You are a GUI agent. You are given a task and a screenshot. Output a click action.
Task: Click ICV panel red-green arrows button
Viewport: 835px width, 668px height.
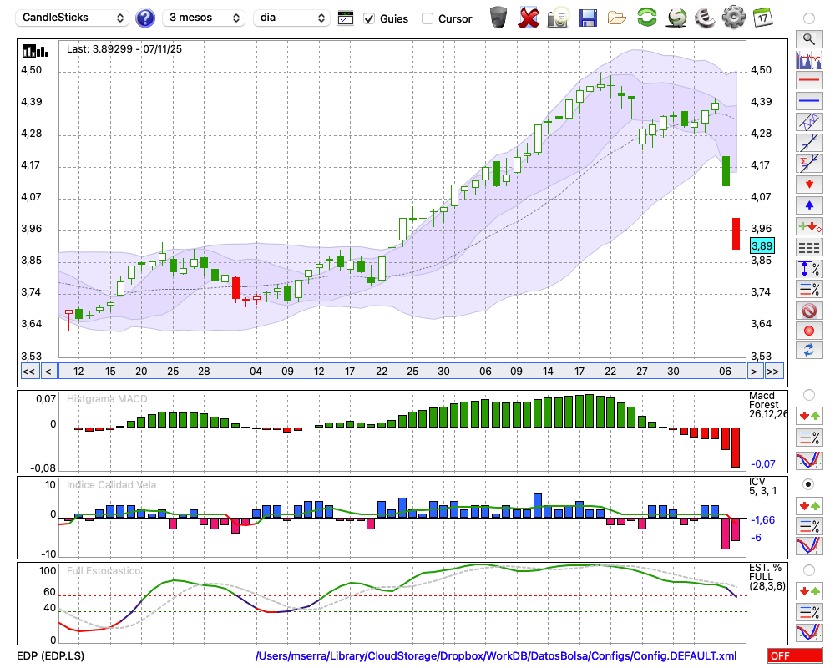coord(809,505)
